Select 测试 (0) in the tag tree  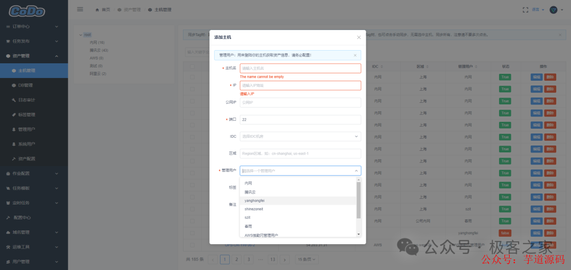click(x=96, y=66)
